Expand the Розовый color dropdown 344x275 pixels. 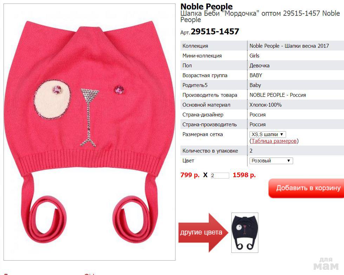coord(271,161)
